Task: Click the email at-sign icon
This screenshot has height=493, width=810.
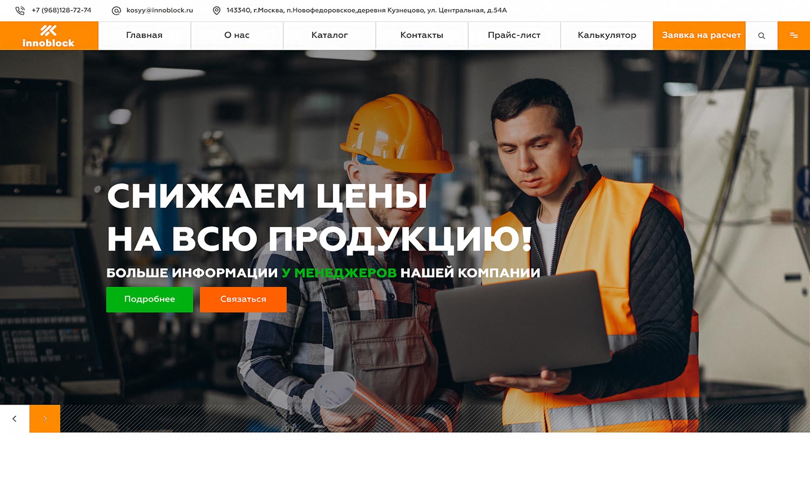Action: click(x=116, y=10)
